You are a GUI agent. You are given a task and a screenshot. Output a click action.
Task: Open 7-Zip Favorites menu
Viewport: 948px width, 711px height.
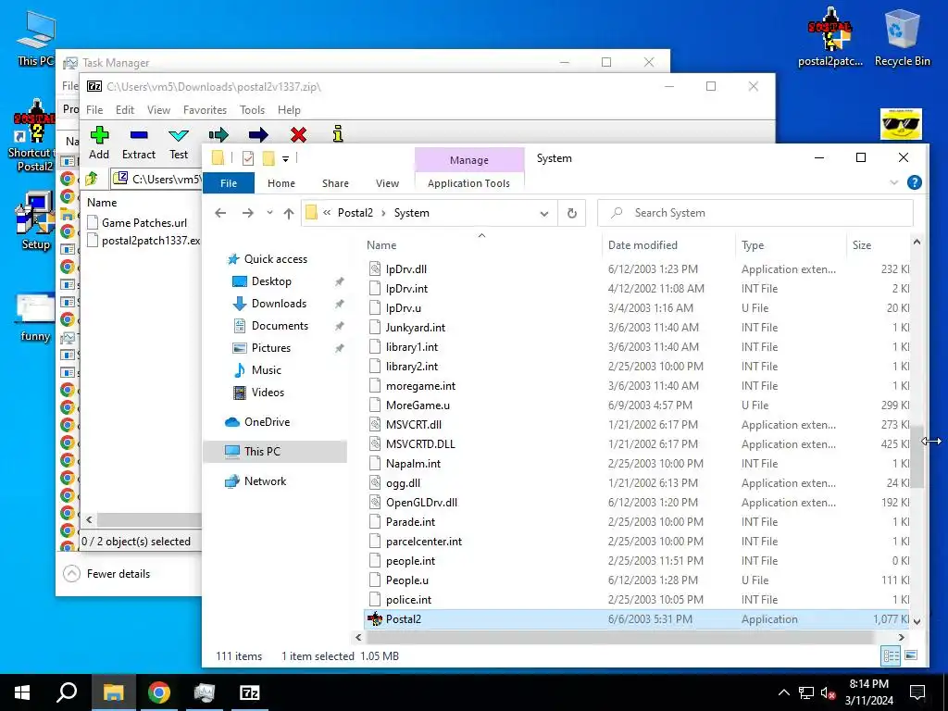(205, 110)
